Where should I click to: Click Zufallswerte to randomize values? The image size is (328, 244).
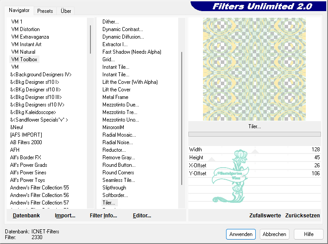click(x=265, y=215)
